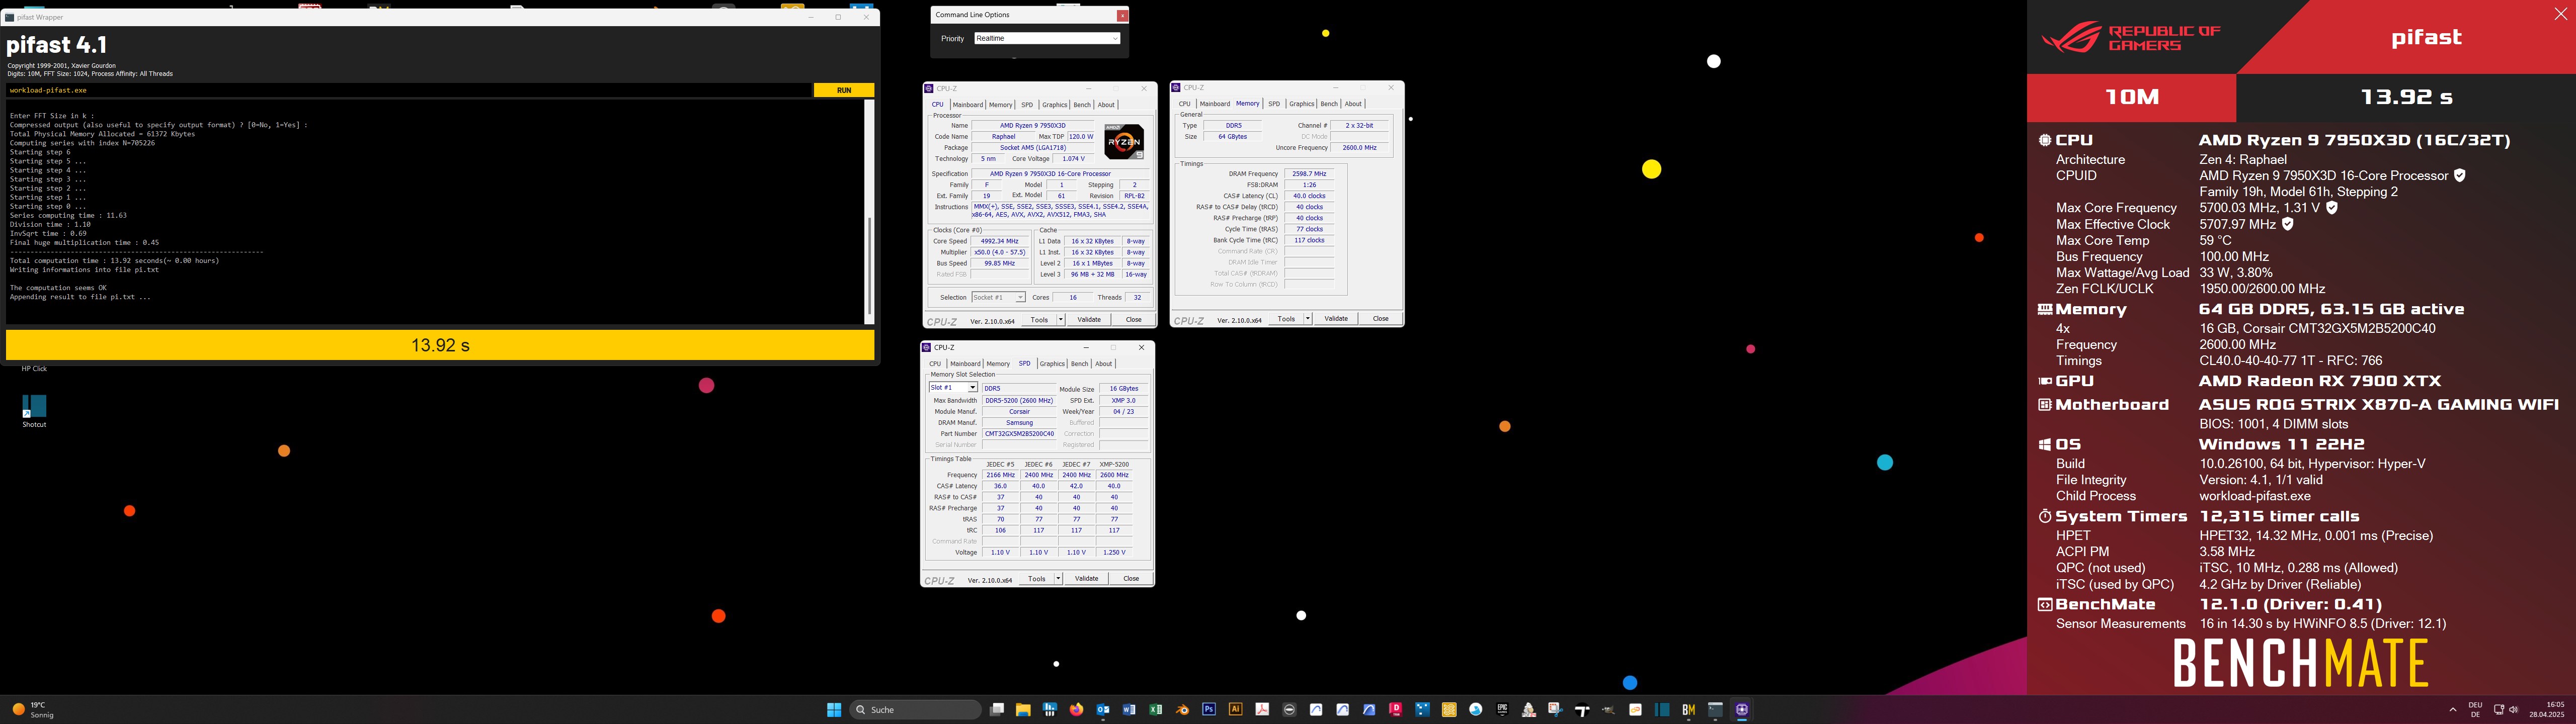Click CPU-Z title bar icon of SPD window
The width and height of the screenshot is (2576, 724).
[927, 348]
